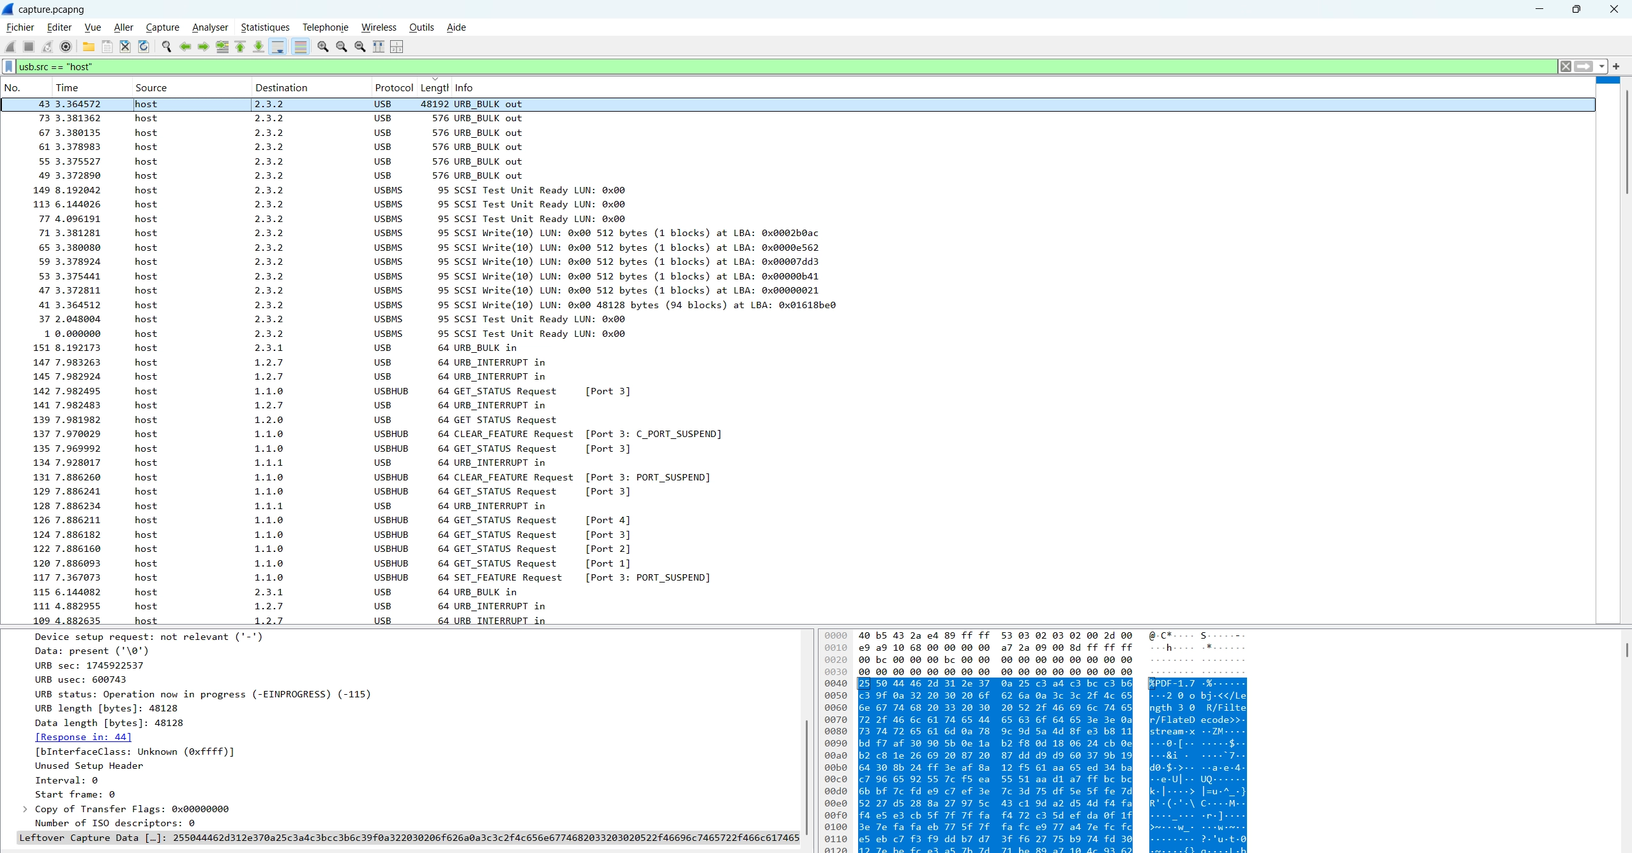Click the find packet magnifier icon
The height and width of the screenshot is (853, 1632).
[167, 47]
